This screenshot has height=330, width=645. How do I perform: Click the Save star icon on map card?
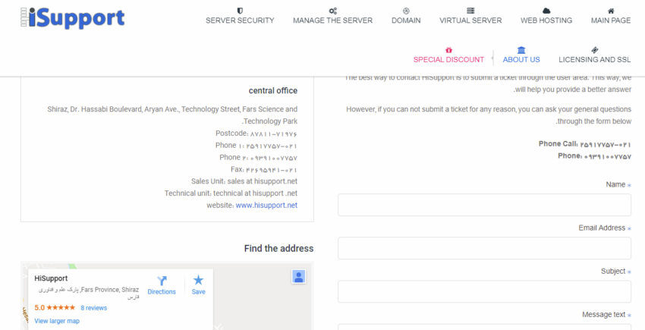click(x=198, y=280)
